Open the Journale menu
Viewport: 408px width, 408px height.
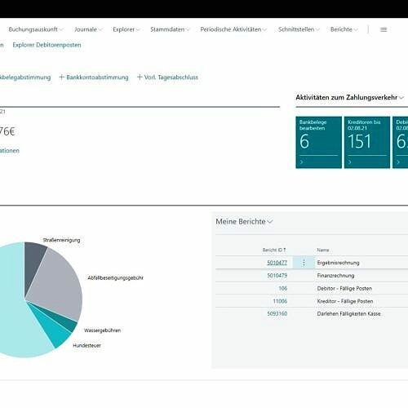pyautogui.click(x=88, y=29)
